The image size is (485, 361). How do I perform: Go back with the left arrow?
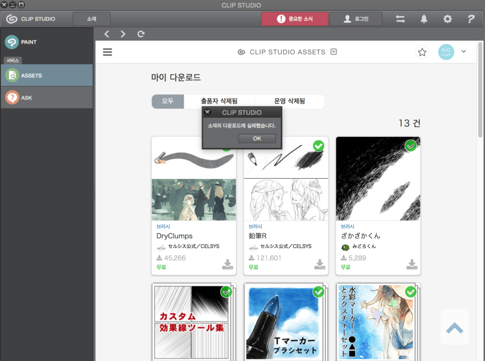point(107,34)
